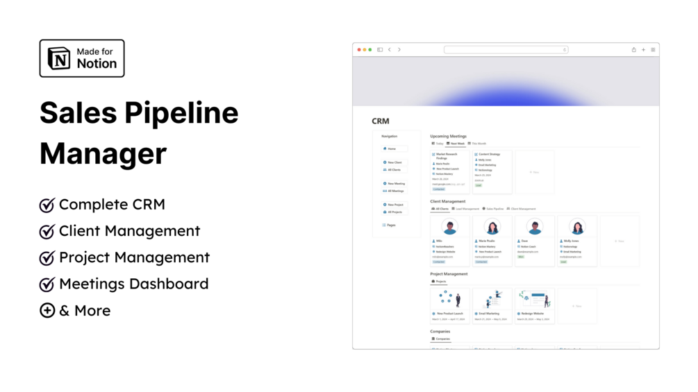Open Home in the Navigation panel
This screenshot has height=392, width=698.
coord(394,149)
